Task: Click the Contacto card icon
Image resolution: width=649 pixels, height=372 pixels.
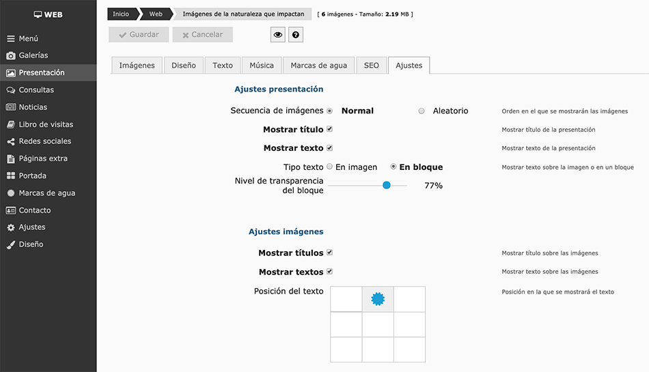Action: (11, 210)
